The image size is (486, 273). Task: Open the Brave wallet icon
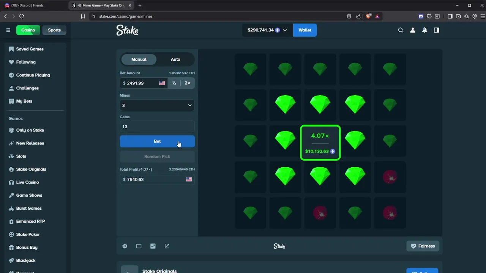[458, 16]
